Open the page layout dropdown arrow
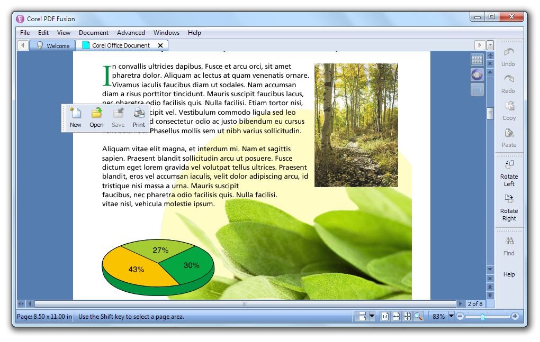The width and height of the screenshot is (540, 342). [372, 316]
